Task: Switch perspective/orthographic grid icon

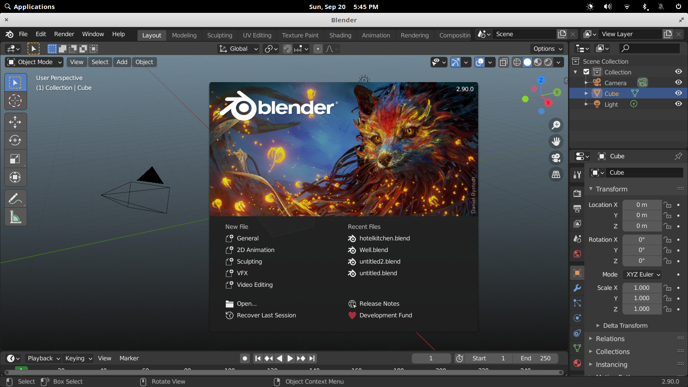Action: 556,174
